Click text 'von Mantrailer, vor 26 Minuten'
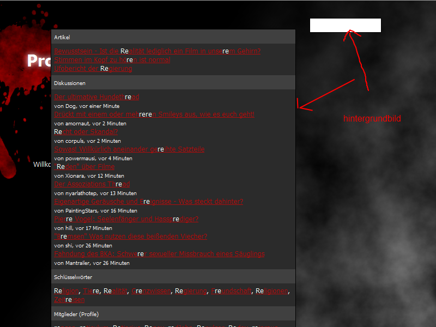Image resolution: width=436 pixels, height=327 pixels. click(92, 263)
